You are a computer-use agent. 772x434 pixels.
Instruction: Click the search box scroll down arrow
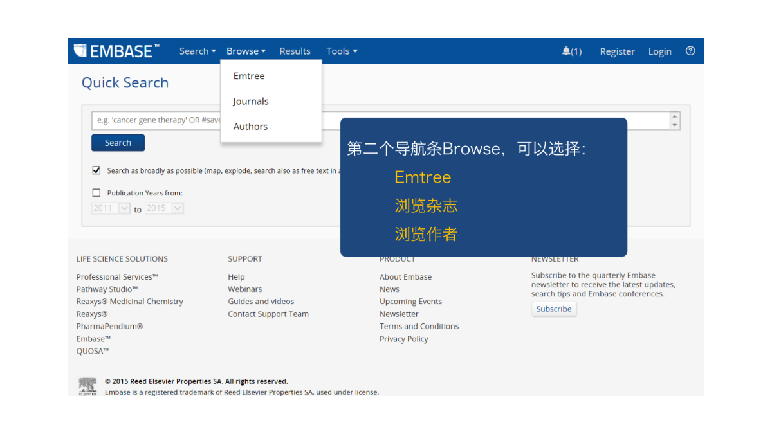pos(675,125)
